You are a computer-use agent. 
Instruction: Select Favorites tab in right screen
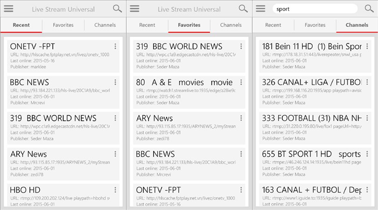pyautogui.click(x=315, y=25)
